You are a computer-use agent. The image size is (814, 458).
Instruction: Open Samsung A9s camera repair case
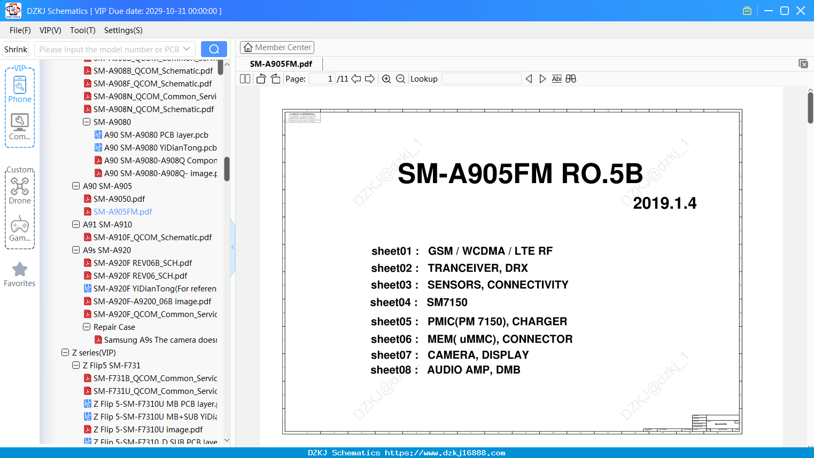point(160,339)
